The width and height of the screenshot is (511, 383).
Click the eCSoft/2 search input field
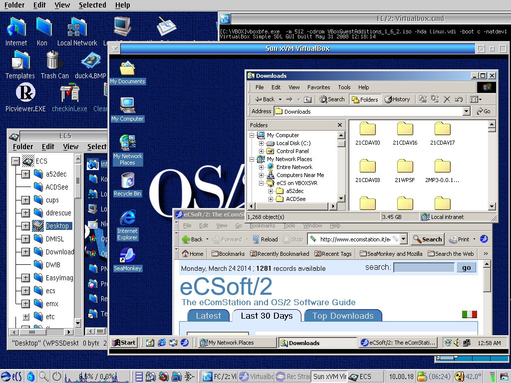click(x=424, y=268)
